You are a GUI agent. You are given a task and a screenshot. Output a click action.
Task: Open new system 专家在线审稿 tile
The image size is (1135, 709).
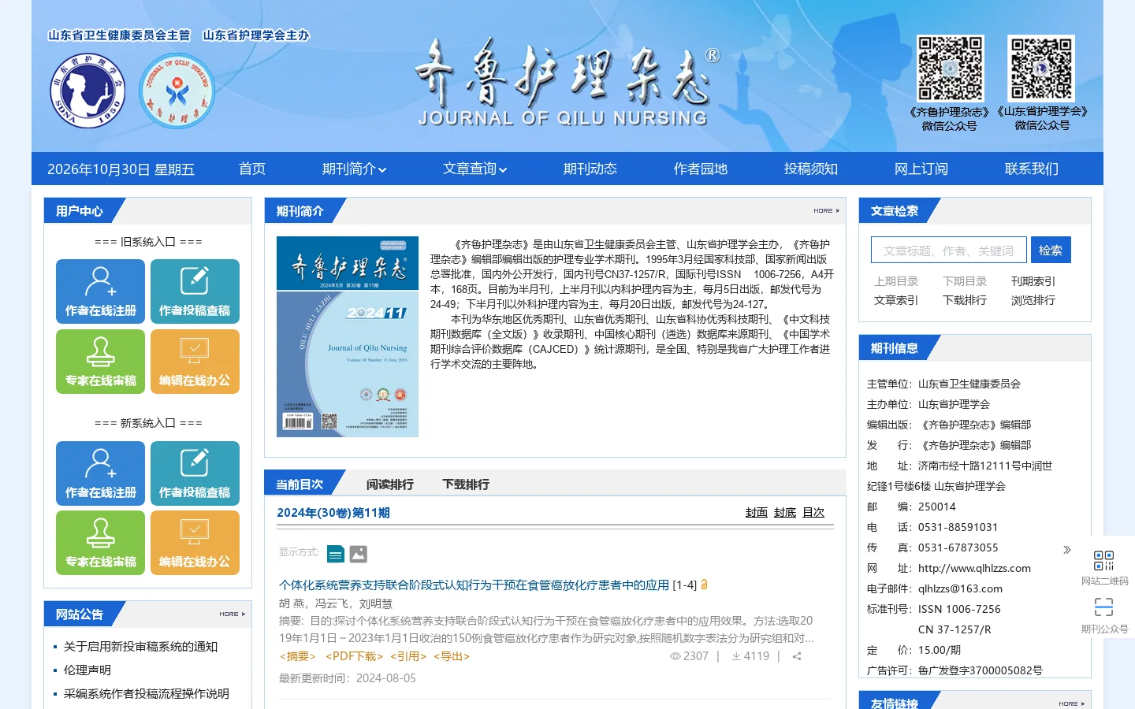click(100, 543)
